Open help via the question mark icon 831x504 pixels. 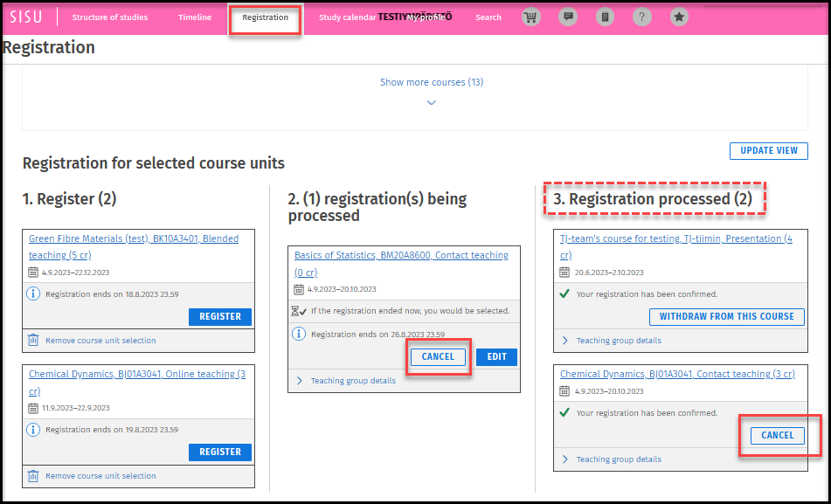[642, 17]
